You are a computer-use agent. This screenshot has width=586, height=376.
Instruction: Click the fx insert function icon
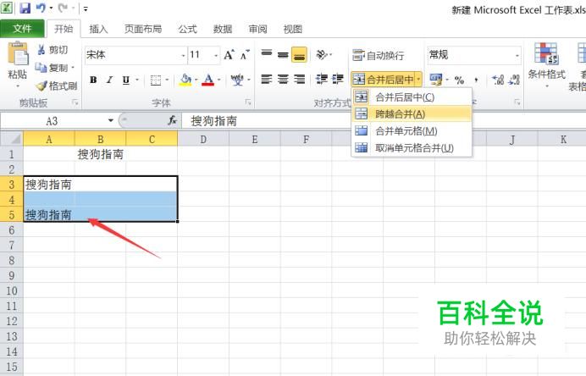pyautogui.click(x=172, y=120)
